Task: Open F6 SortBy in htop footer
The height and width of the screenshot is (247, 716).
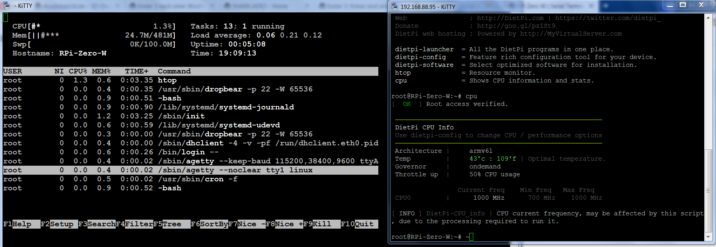Action: [x=209, y=224]
